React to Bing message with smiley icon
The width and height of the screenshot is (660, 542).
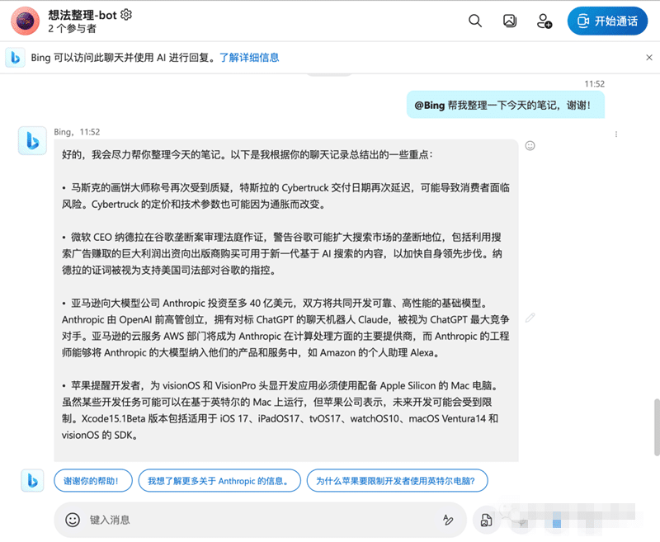tap(530, 145)
